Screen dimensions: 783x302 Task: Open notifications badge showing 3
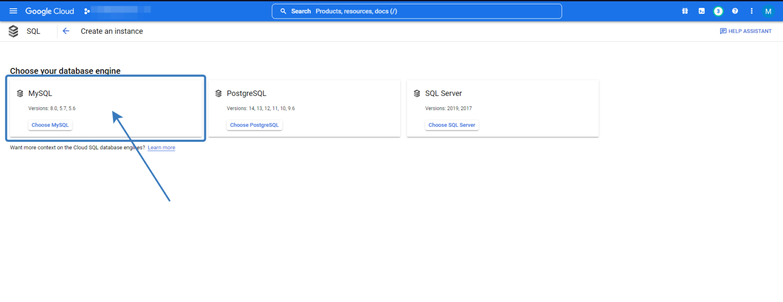tap(718, 11)
